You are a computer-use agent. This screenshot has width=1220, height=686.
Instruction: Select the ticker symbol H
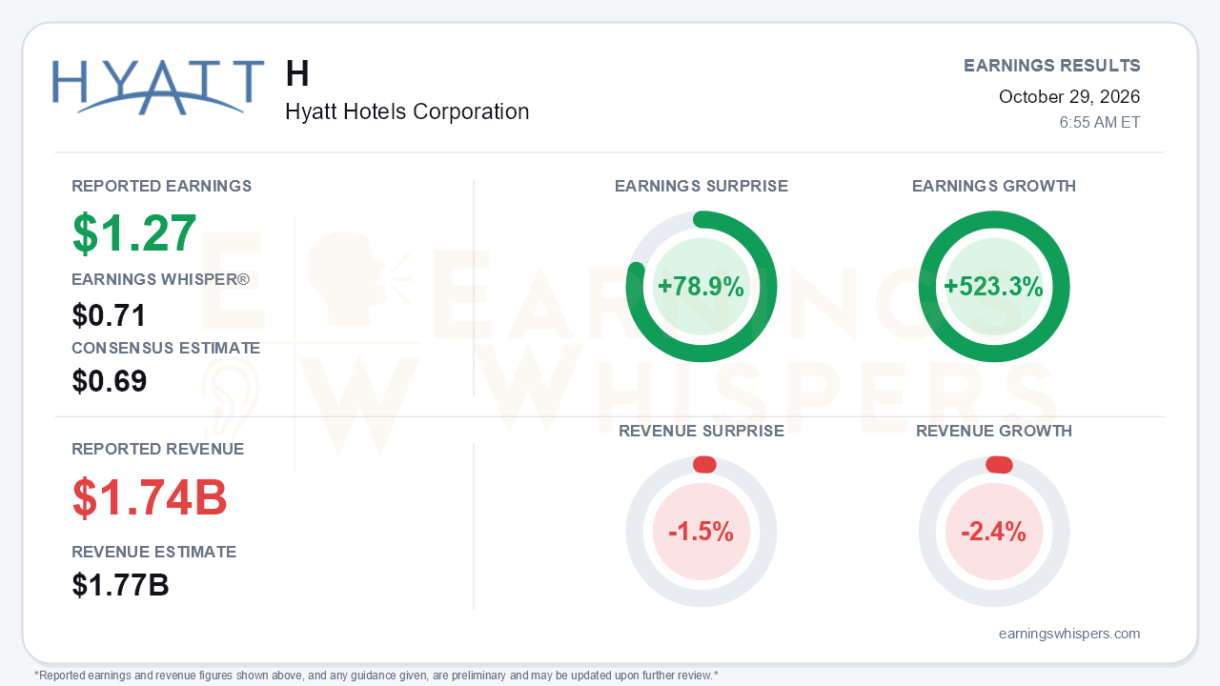pyautogui.click(x=297, y=74)
